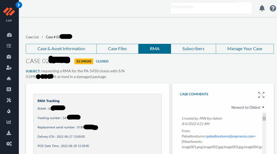Go back to Case List breadcrumb
The height and width of the screenshot is (154, 277).
(32, 37)
